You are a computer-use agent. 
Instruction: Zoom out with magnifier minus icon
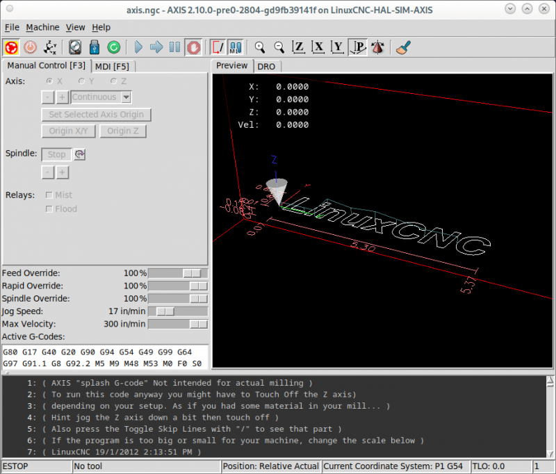[x=279, y=47]
